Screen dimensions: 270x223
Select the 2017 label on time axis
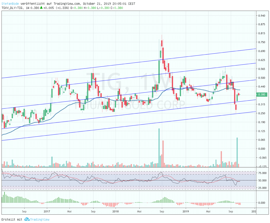tap(47, 212)
